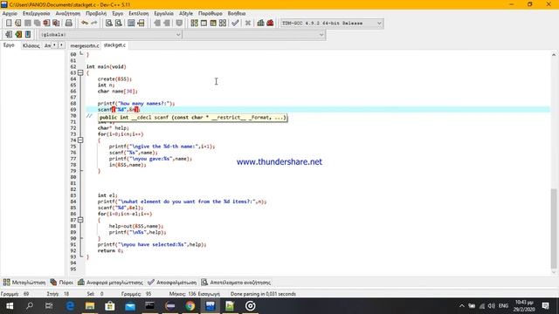Screen dimensions: 559x314
Task: Select the stackget.c file tab
Action: coord(114,45)
